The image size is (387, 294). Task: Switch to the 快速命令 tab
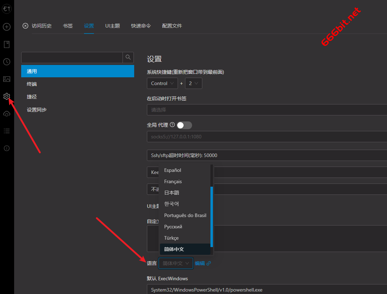(x=141, y=26)
